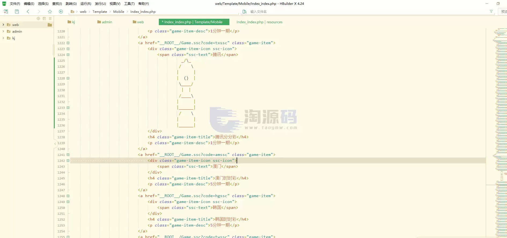507x238 pixels.
Task: Open the 选择(S) menu
Action: tap(43, 4)
